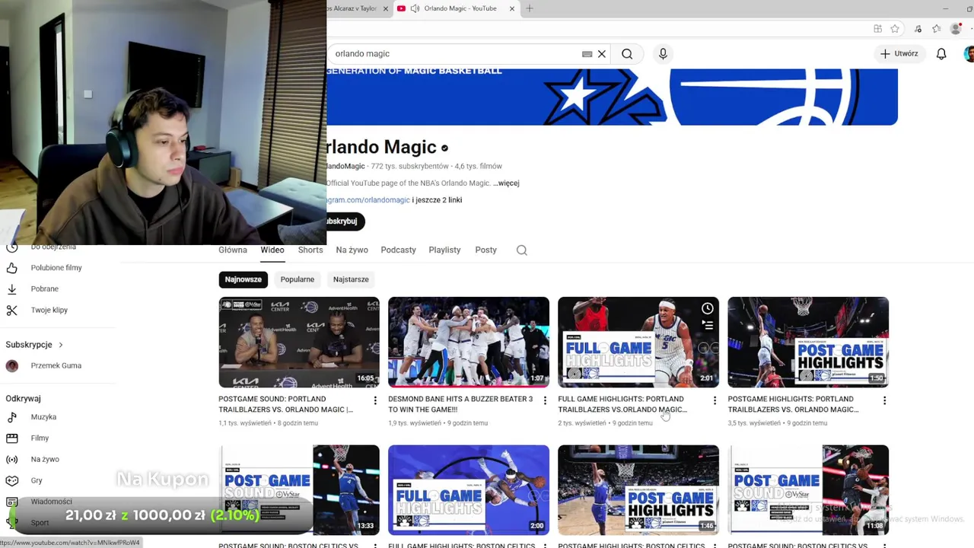Open Desmond Bane buzzer beater video thumbnail

(x=469, y=342)
